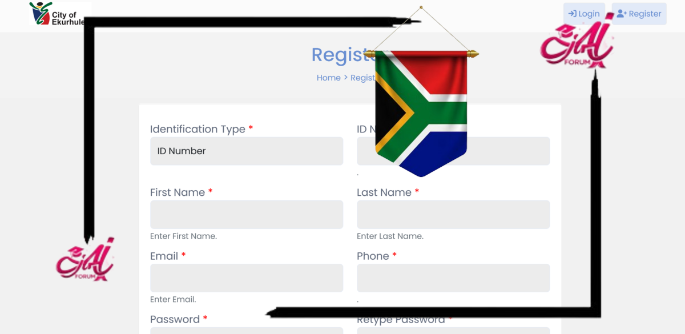
Task: Focus the Last Name text field
Action: pos(453,215)
